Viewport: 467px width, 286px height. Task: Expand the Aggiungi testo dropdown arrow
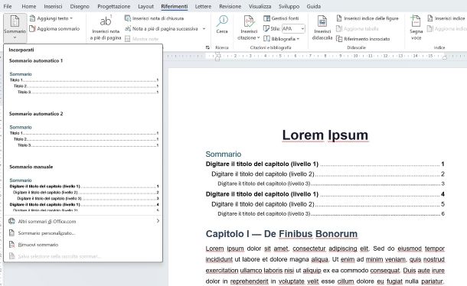coord(71,18)
